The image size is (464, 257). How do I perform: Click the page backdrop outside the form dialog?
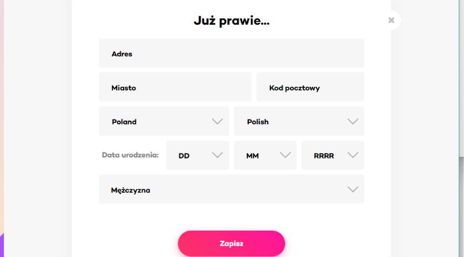(x=36, y=127)
